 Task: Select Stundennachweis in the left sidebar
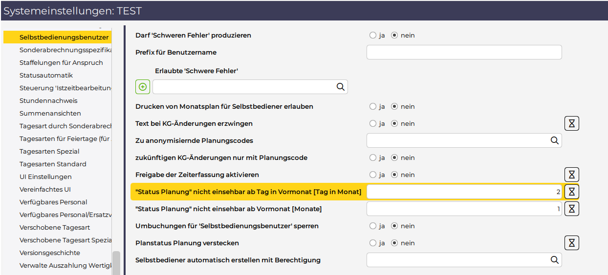point(48,100)
